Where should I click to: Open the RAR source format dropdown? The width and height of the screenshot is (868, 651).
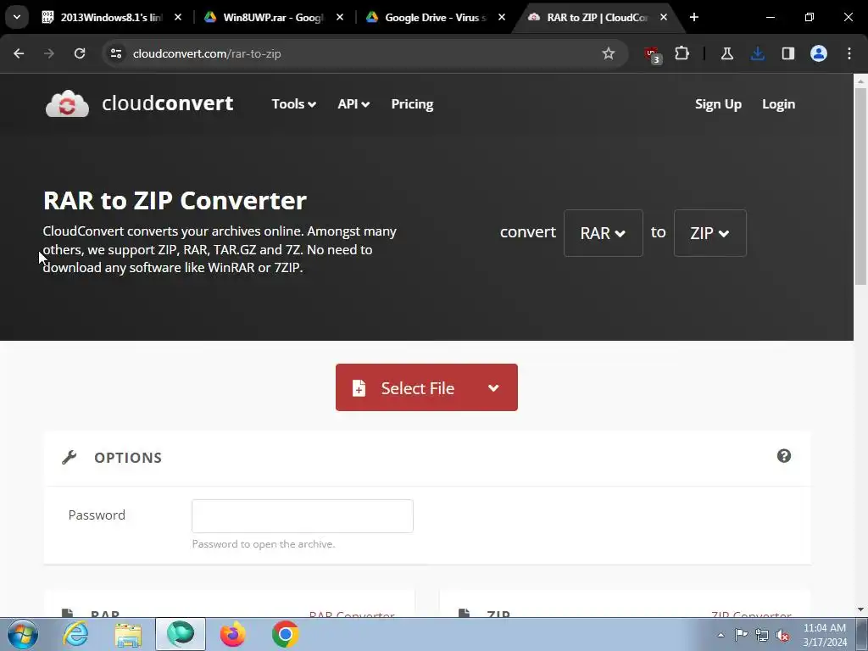(603, 233)
